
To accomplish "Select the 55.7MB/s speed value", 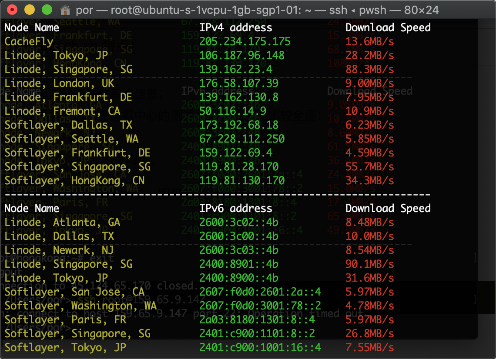I will [369, 167].
